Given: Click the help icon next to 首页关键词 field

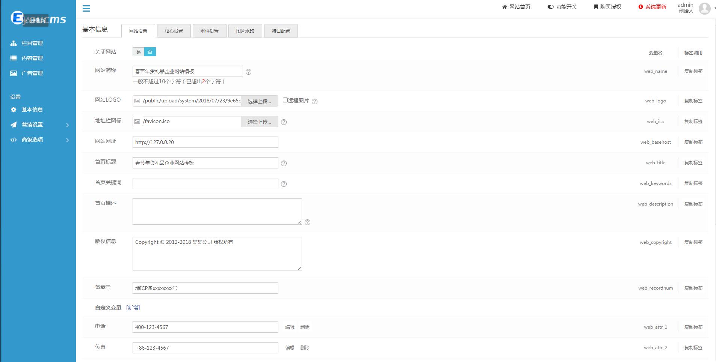Looking at the screenshot, I should pyautogui.click(x=284, y=184).
